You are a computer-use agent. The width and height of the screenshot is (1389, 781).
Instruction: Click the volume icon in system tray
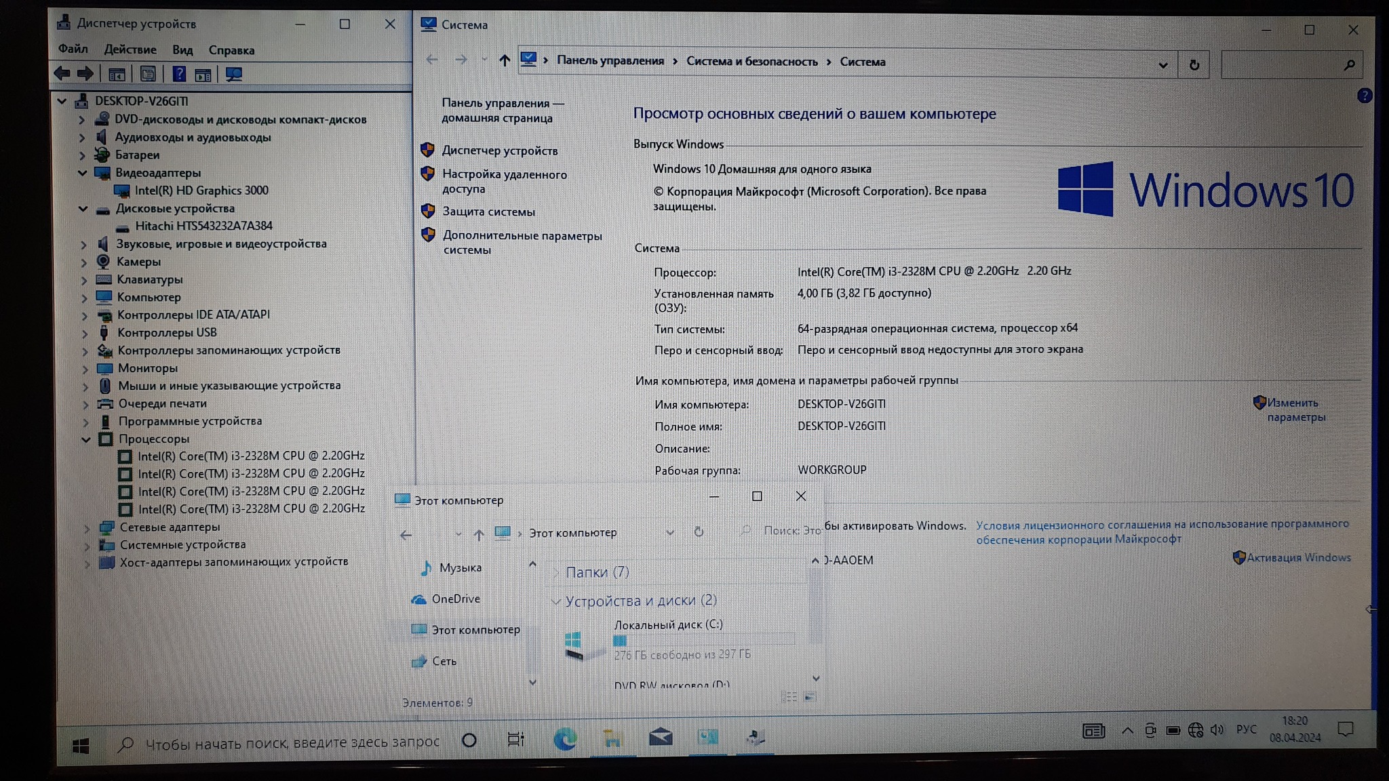[x=1217, y=729]
